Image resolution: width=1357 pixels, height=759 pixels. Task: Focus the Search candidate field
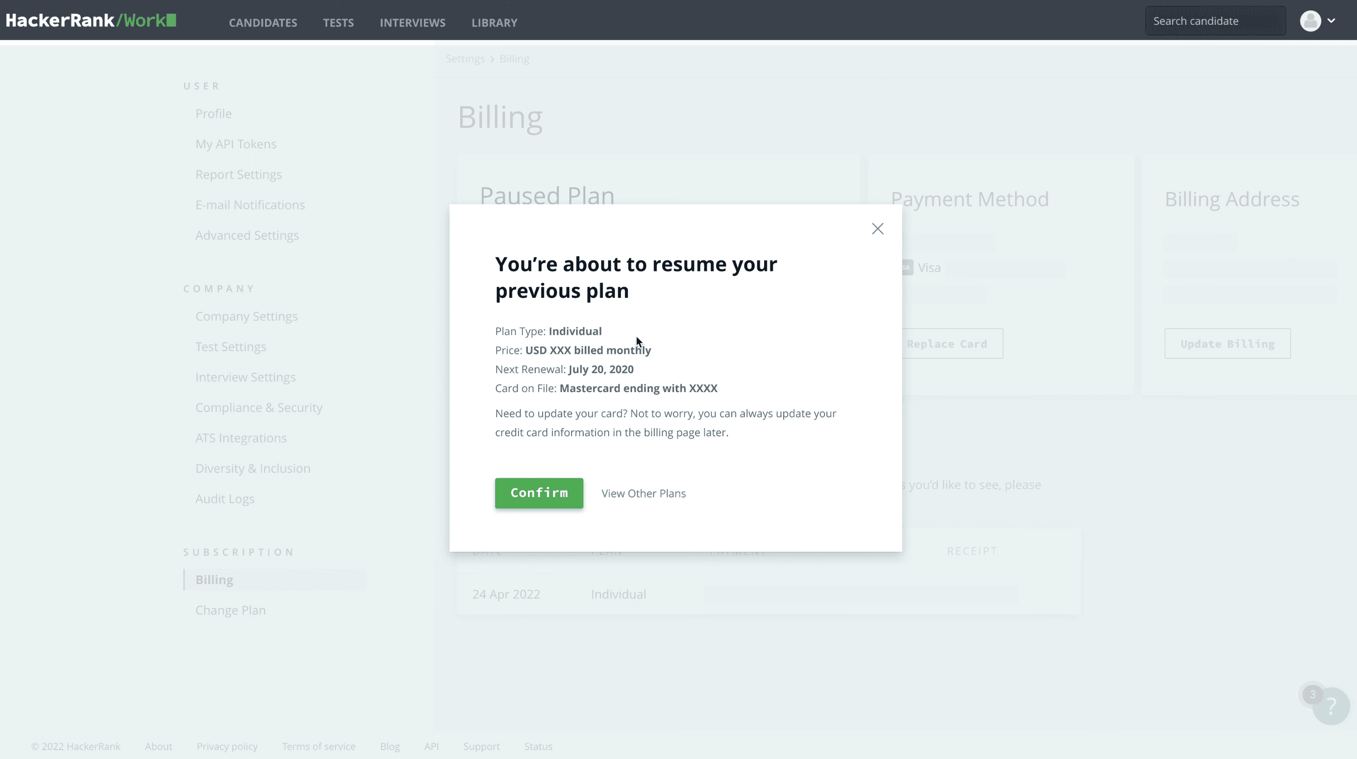(1215, 21)
